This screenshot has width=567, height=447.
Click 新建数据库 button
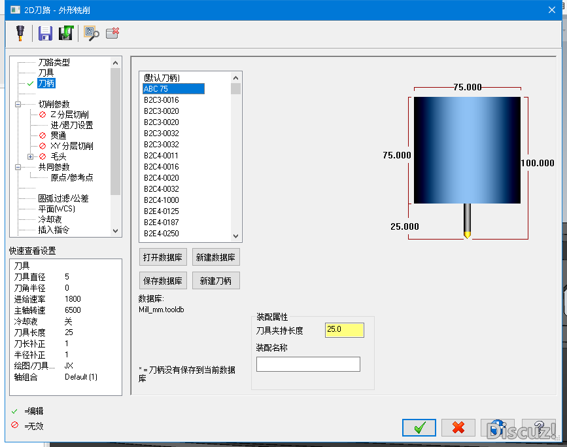pyautogui.click(x=216, y=257)
